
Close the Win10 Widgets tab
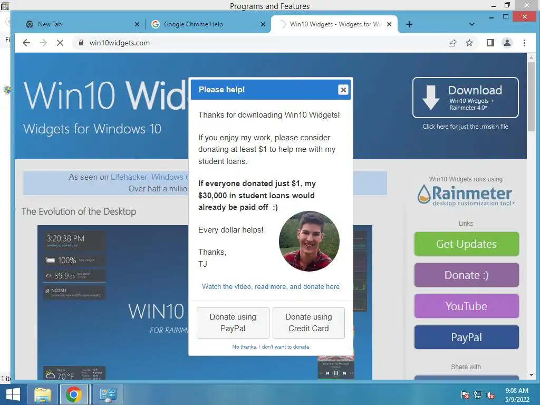(389, 24)
